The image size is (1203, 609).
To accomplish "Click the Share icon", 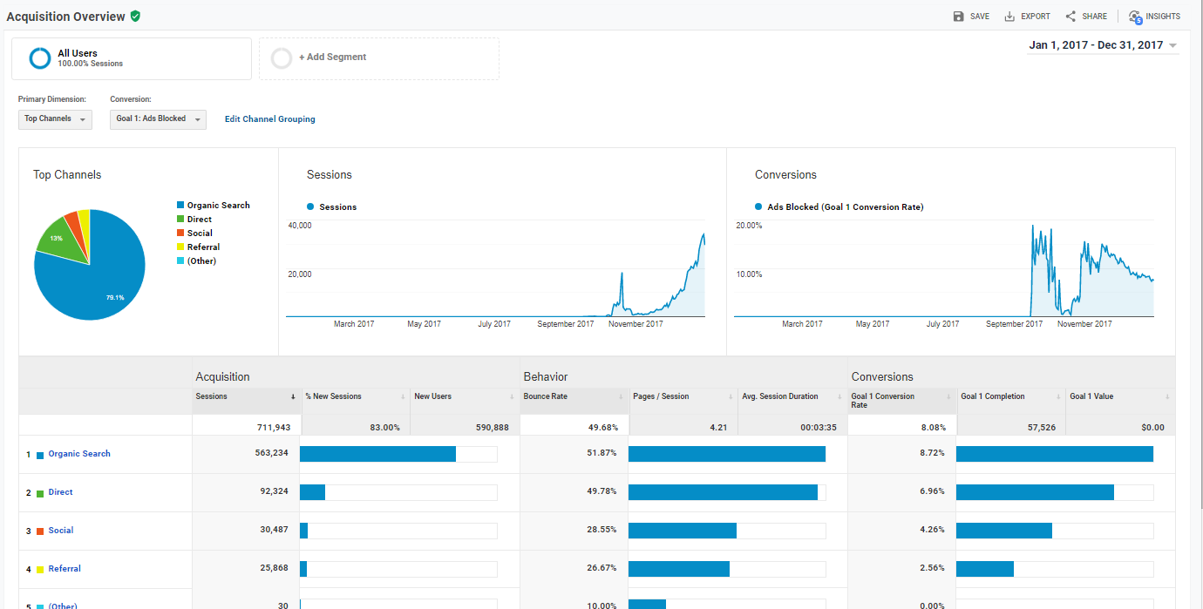I will pos(1070,17).
